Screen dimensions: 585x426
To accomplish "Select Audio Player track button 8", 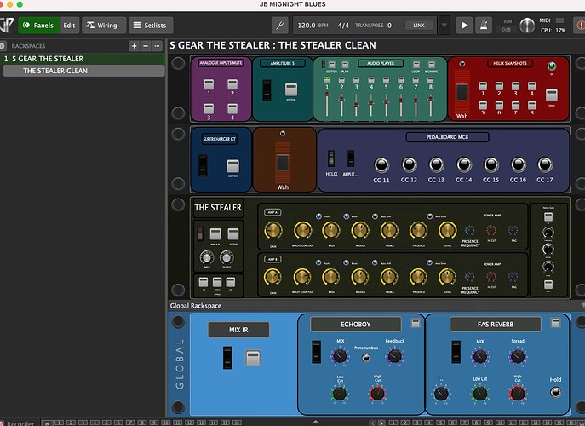I will pyautogui.click(x=431, y=80).
